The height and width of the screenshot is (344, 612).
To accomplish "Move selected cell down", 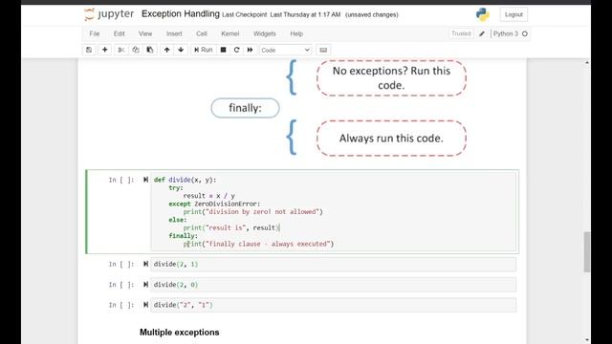I will click(181, 50).
